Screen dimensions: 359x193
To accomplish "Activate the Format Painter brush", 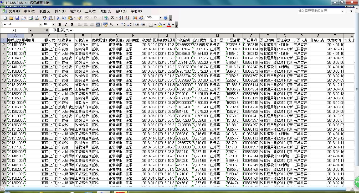I will pos(79,18).
